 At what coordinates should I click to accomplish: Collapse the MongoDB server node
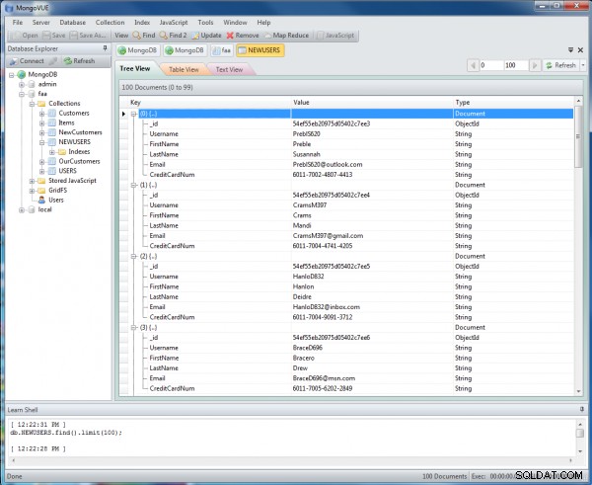coord(12,75)
